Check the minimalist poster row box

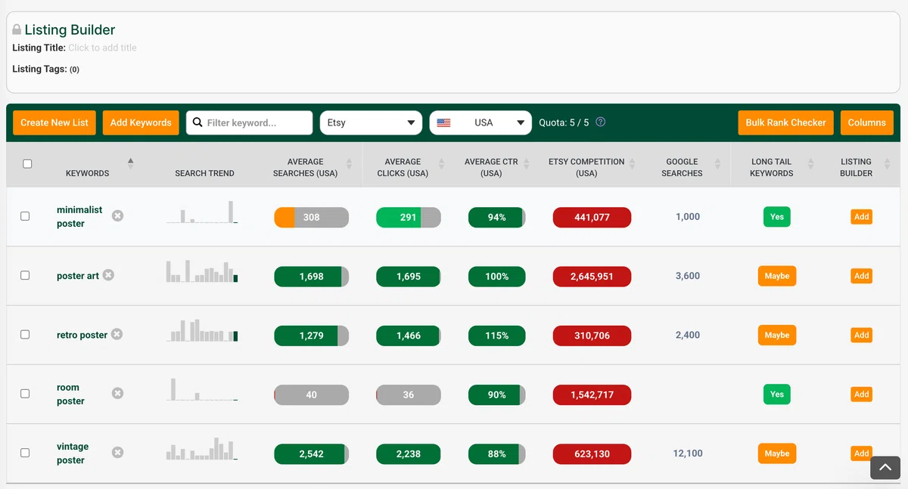pos(25,216)
